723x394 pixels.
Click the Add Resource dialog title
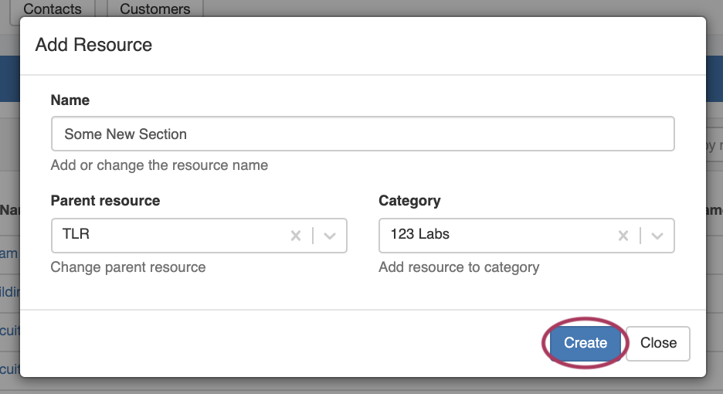pyautogui.click(x=93, y=45)
